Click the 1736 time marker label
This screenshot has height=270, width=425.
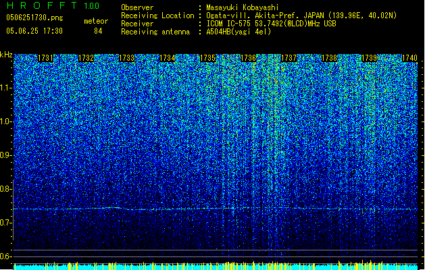tap(248, 58)
